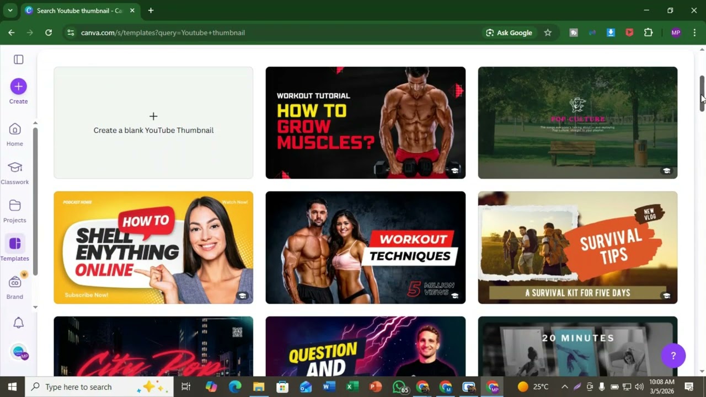Open Chrome's three-dot menu

click(694, 33)
